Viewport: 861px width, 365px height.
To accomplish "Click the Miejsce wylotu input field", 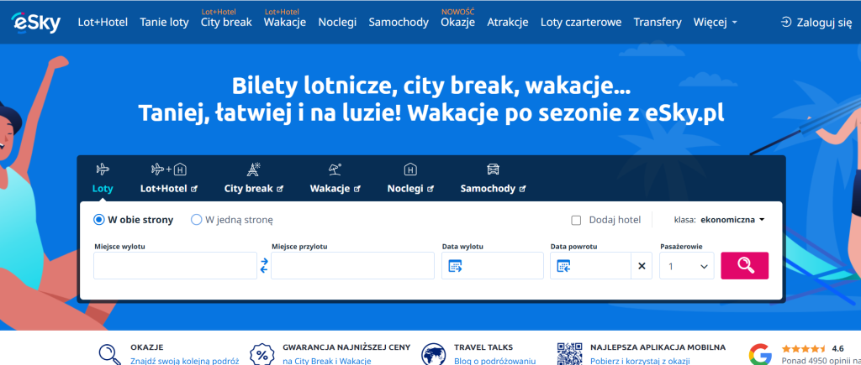I will 175,266.
